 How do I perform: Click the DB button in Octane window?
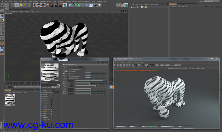coord(157,65)
